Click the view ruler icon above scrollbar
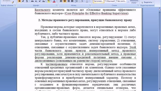 (x=159, y=9)
